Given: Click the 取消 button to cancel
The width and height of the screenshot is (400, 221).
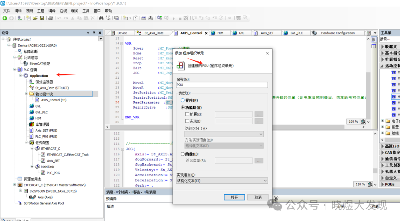Looking at the screenshot, I should (x=258, y=197).
